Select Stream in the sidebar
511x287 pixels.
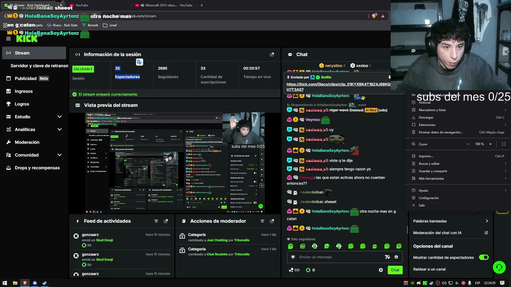(34, 53)
